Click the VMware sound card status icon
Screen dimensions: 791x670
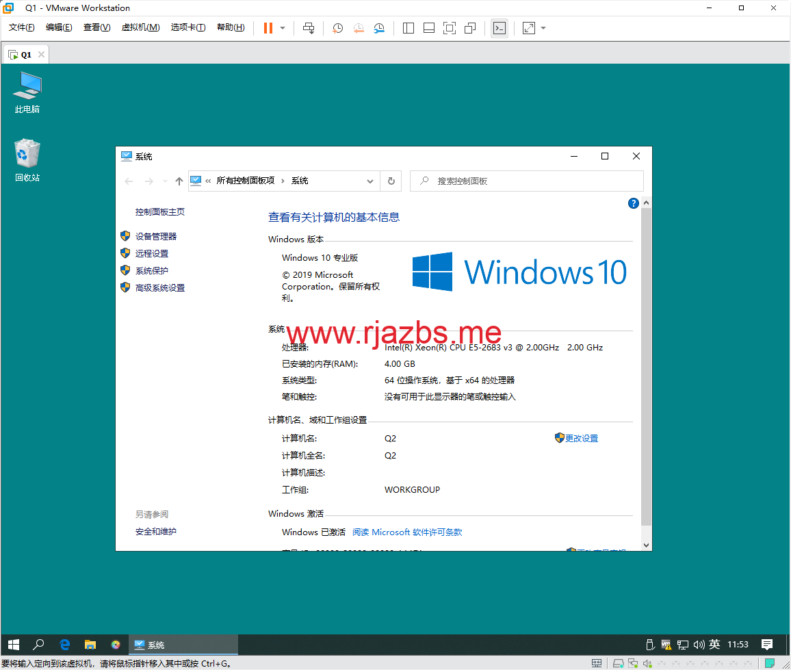tap(647, 663)
